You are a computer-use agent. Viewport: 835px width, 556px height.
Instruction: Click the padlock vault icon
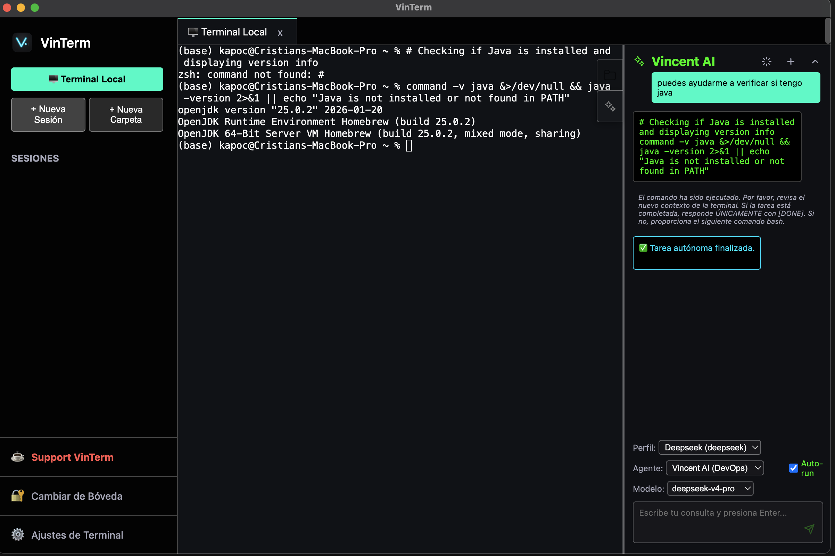[18, 496]
